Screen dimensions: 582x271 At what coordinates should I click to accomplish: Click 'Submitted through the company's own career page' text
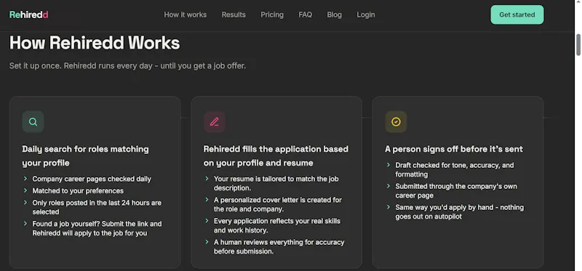pyautogui.click(x=456, y=190)
